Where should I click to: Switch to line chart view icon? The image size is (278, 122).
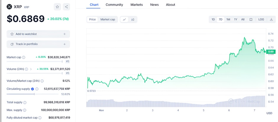pyautogui.click(x=125, y=19)
